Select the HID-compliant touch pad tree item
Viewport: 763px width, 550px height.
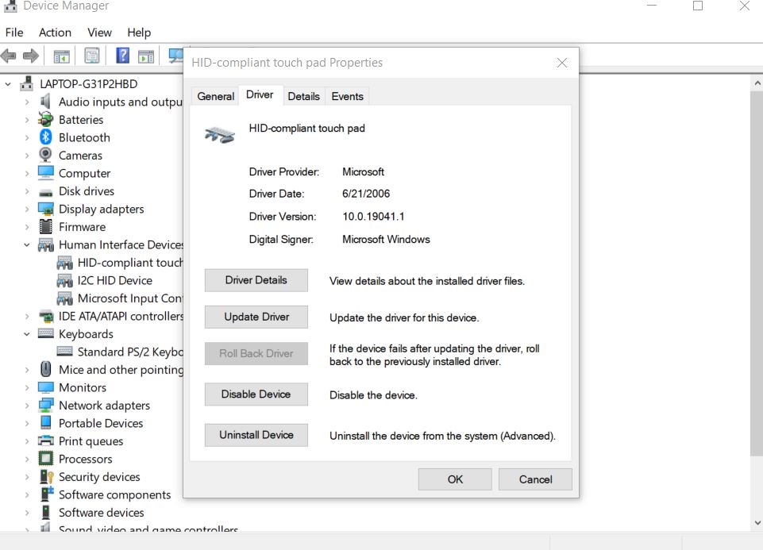tap(120, 263)
